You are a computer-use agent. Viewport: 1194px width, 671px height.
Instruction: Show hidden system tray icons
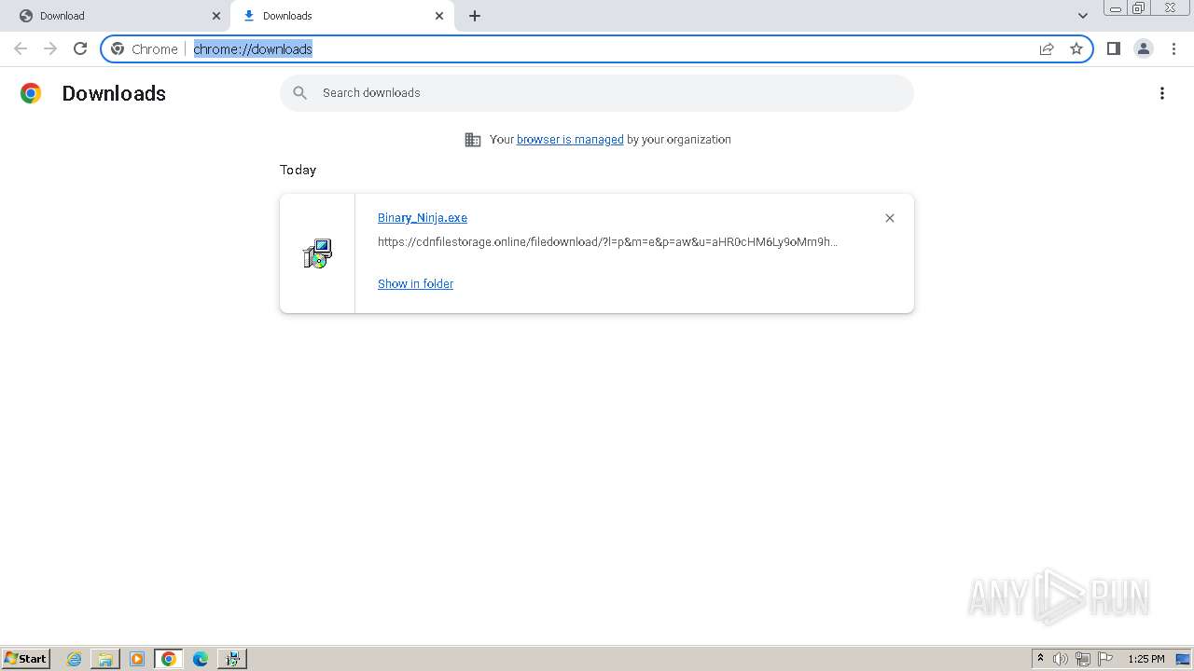coord(1041,659)
